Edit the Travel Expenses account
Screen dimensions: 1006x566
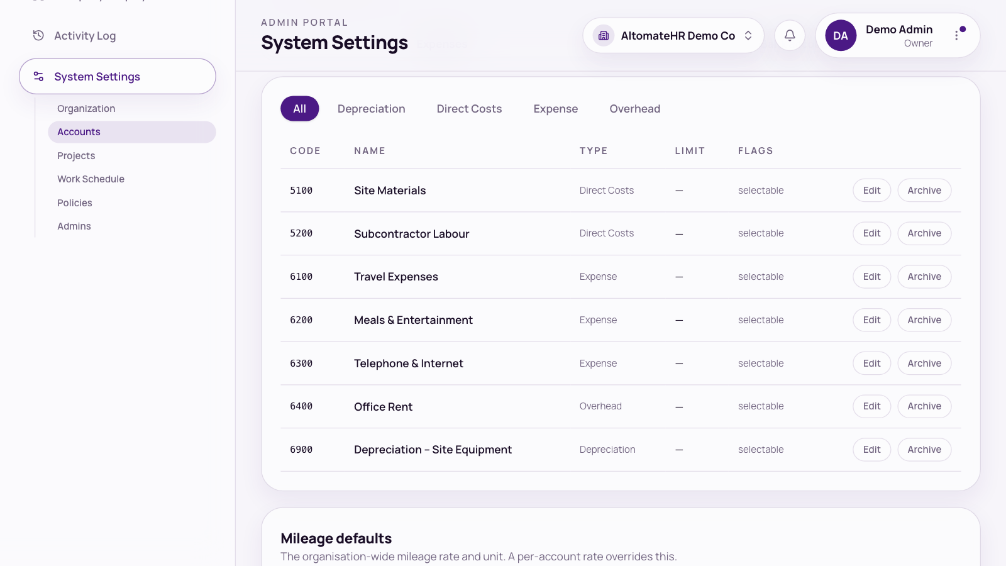click(872, 277)
